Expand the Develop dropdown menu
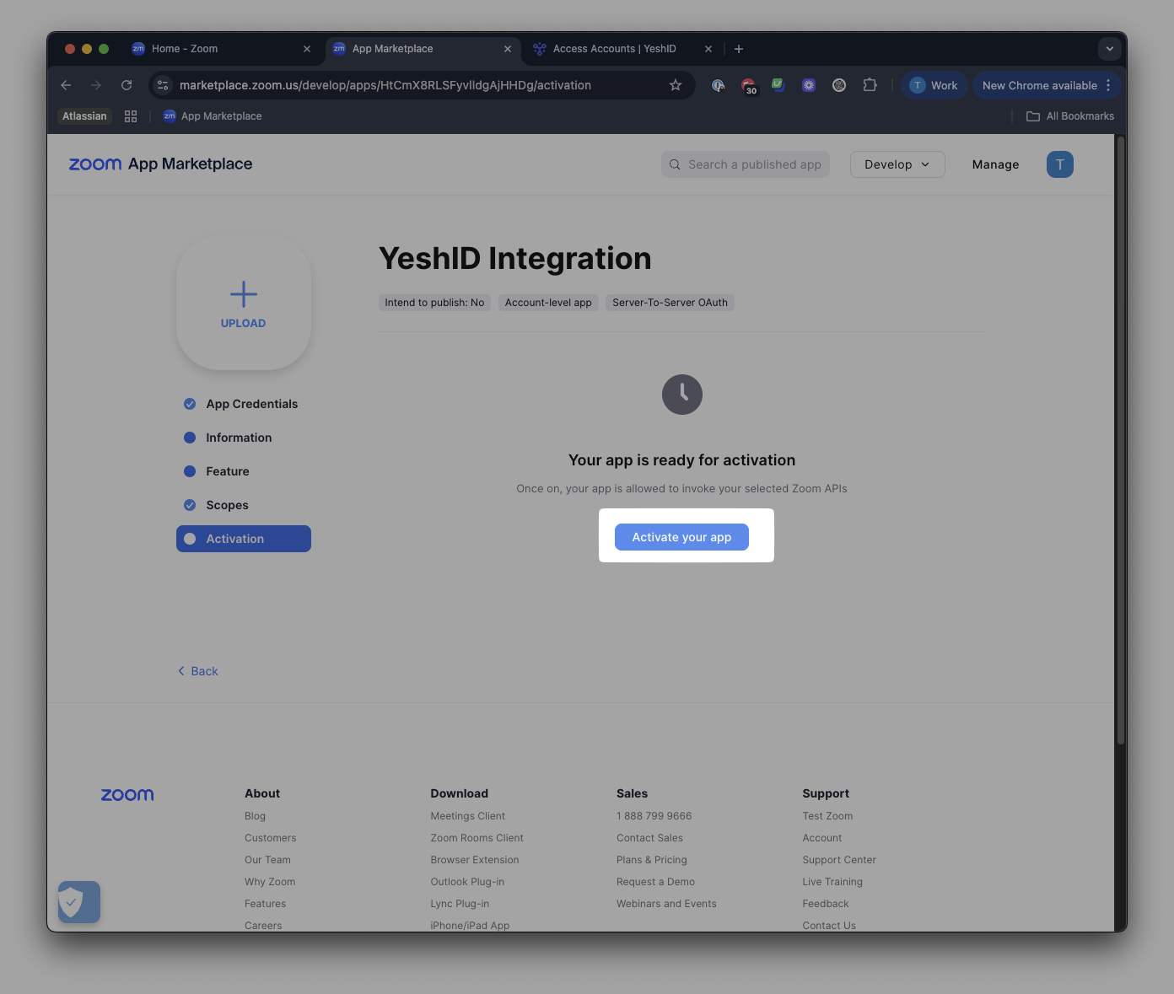Screen dimensions: 1174x994 pyautogui.click(x=897, y=164)
